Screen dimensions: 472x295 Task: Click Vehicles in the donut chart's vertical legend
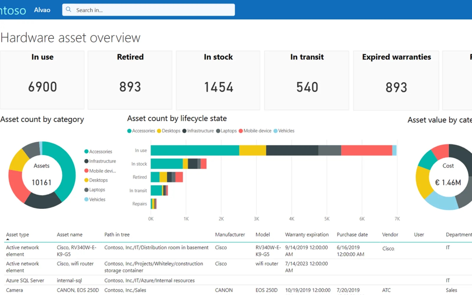click(x=95, y=199)
